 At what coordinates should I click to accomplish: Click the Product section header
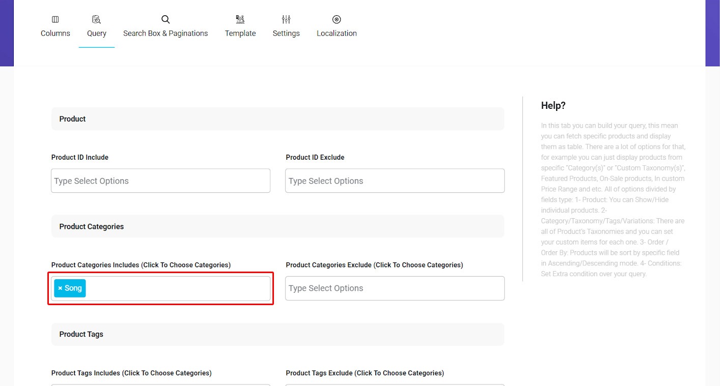[278, 118]
